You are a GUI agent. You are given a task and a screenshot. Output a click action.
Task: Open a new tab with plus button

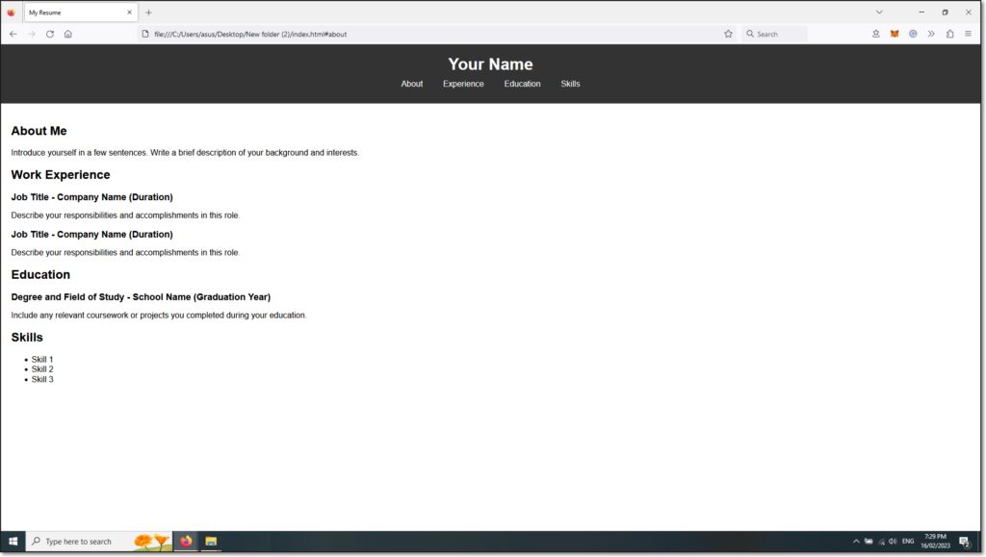[148, 13]
